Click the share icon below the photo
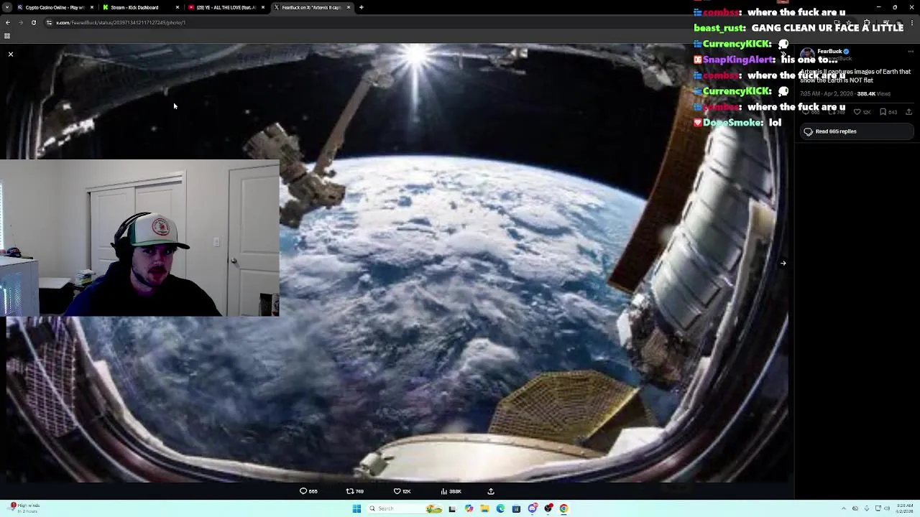 pos(491,491)
